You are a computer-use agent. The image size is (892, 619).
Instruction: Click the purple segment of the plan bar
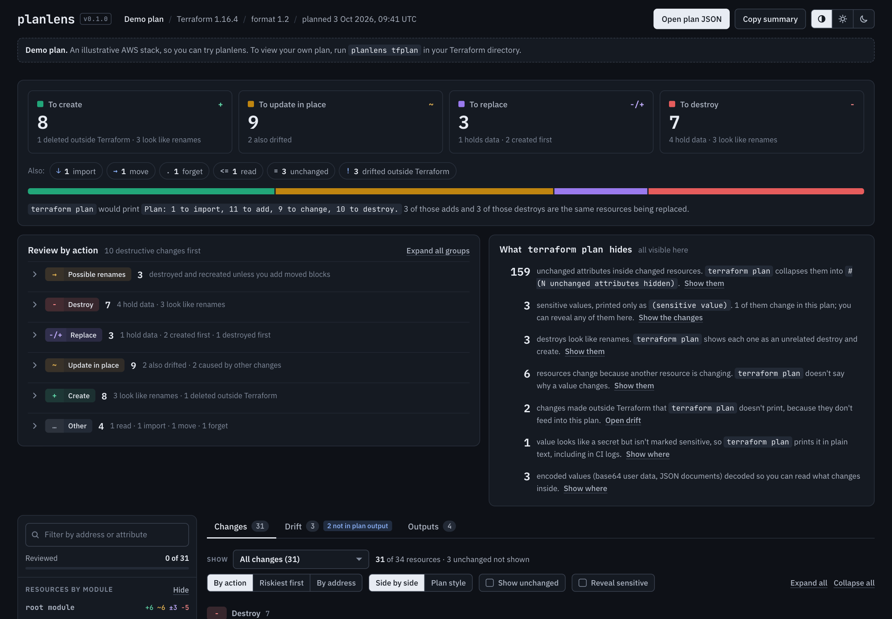pyautogui.click(x=601, y=191)
